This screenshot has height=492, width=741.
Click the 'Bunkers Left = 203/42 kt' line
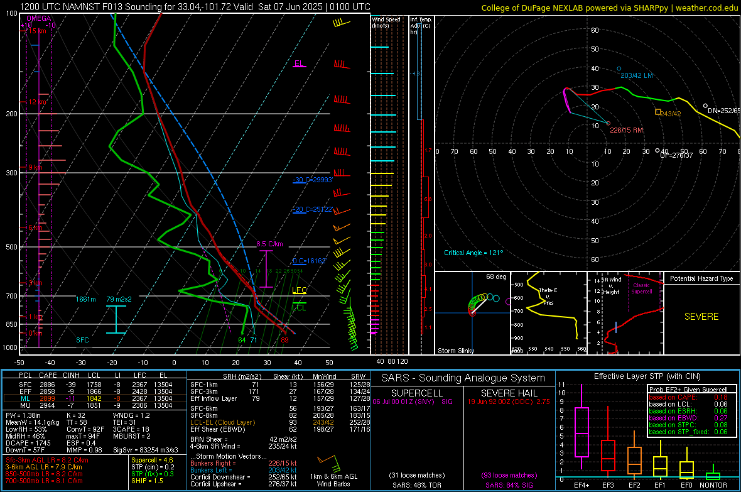244,470
